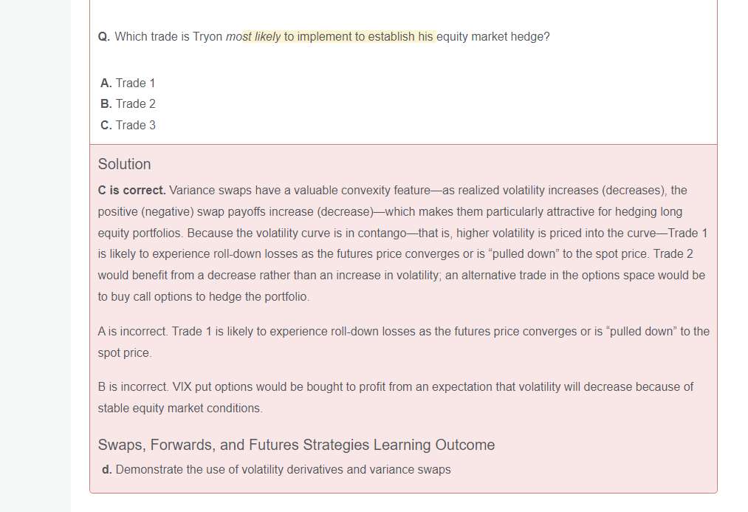
Task: Pick answer option C. Trade 3
Action: (128, 125)
